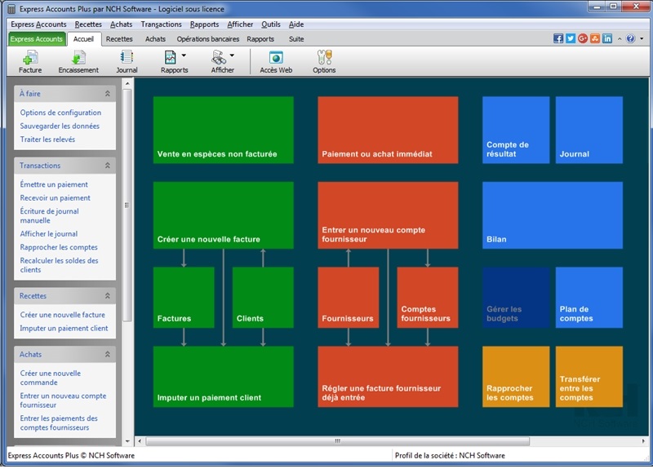
Task: Click Créer une nouvelle commande link
Action: pyautogui.click(x=50, y=378)
